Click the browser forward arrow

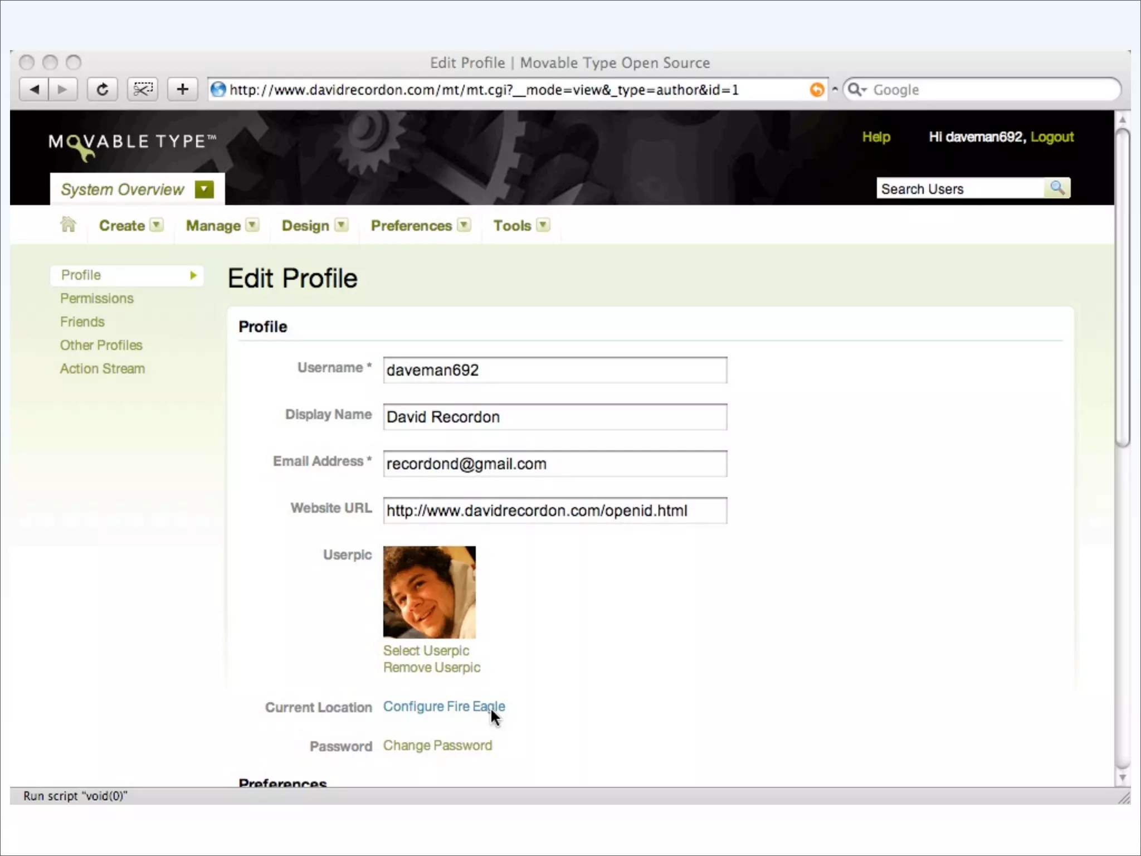[x=62, y=89]
